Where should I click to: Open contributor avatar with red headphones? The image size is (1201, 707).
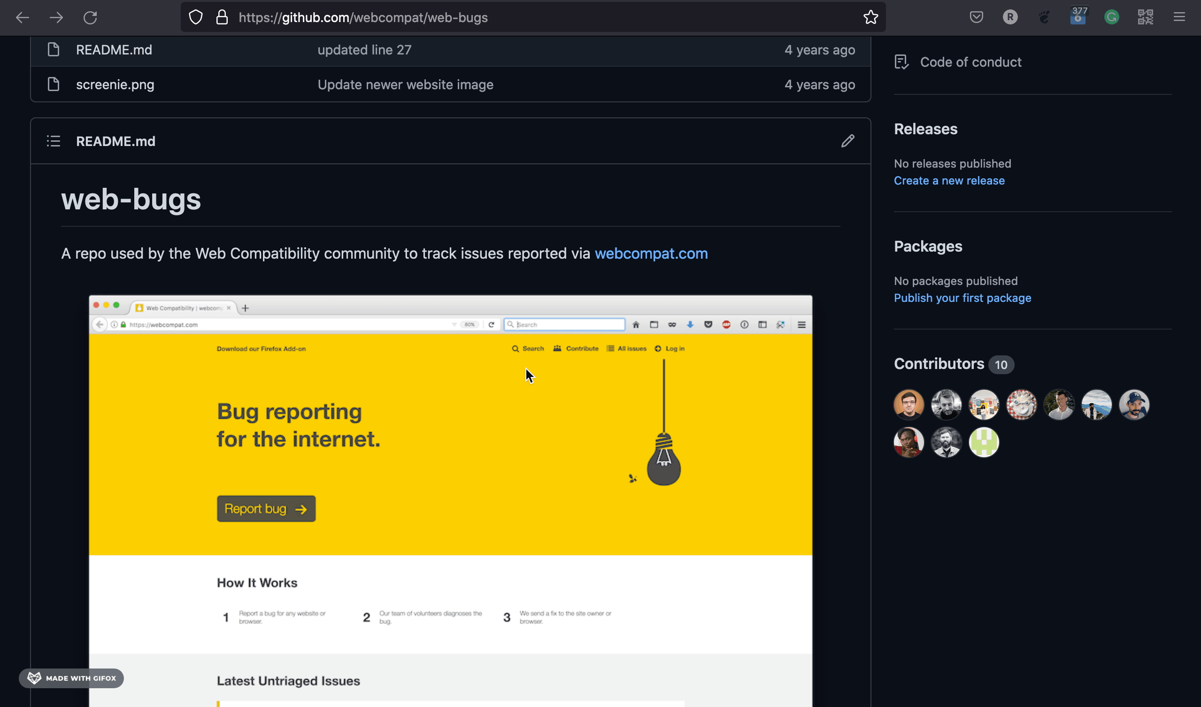click(908, 442)
